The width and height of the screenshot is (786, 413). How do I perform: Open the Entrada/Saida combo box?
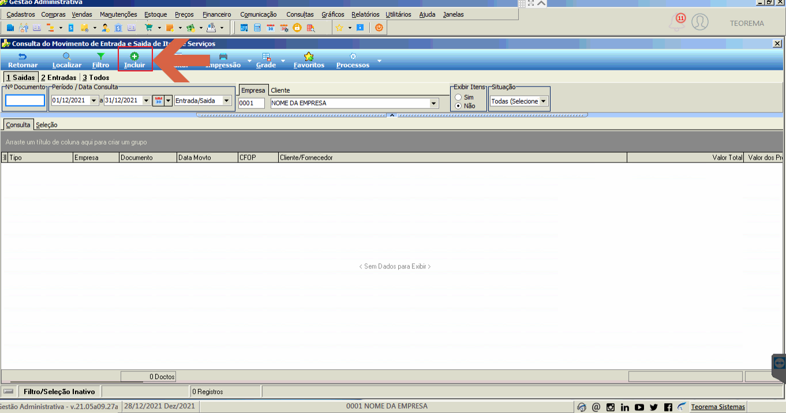(203, 101)
